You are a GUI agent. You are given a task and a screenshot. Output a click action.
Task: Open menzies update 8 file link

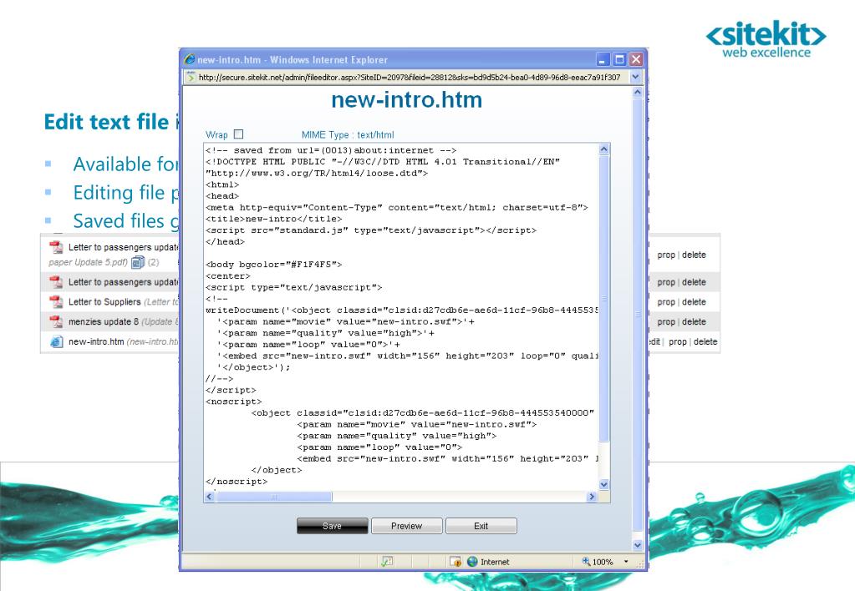(103, 322)
